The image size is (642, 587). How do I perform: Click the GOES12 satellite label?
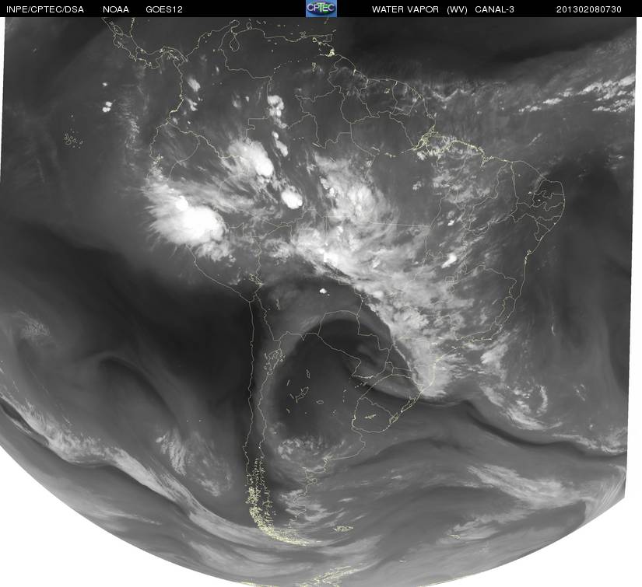[164, 9]
